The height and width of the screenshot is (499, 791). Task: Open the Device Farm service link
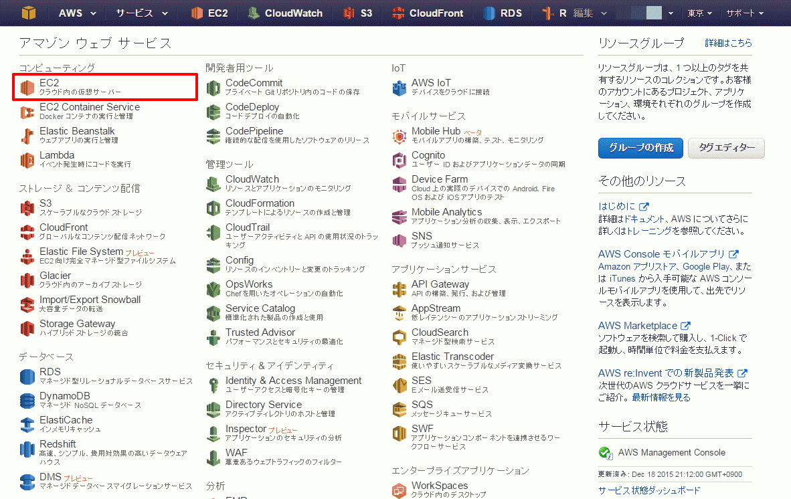coord(440,179)
